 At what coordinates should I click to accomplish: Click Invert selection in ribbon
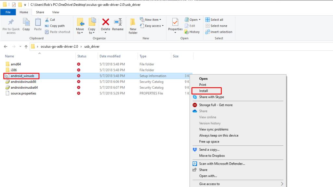pyautogui.click(x=219, y=32)
